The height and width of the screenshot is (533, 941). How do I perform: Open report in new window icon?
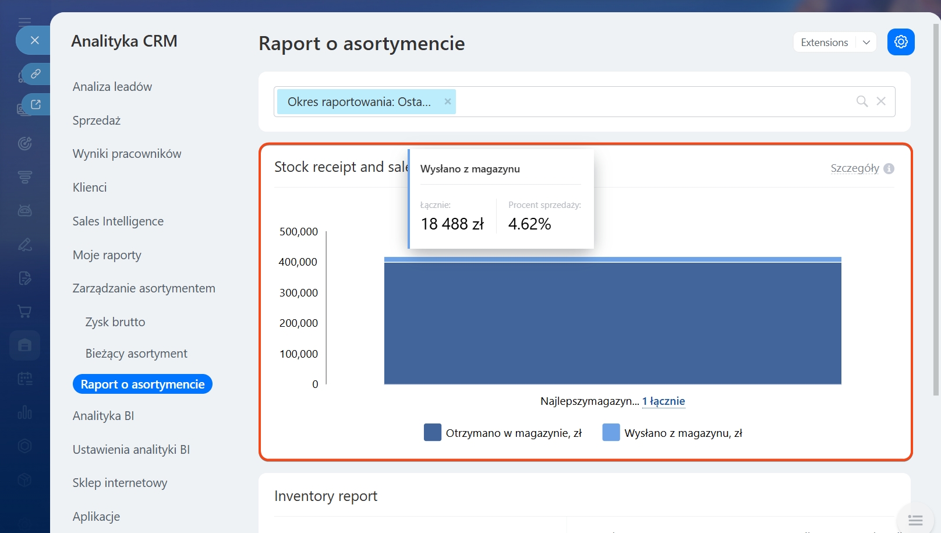(36, 104)
